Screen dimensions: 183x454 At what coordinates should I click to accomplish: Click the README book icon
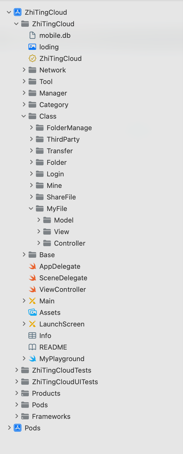(x=32, y=347)
